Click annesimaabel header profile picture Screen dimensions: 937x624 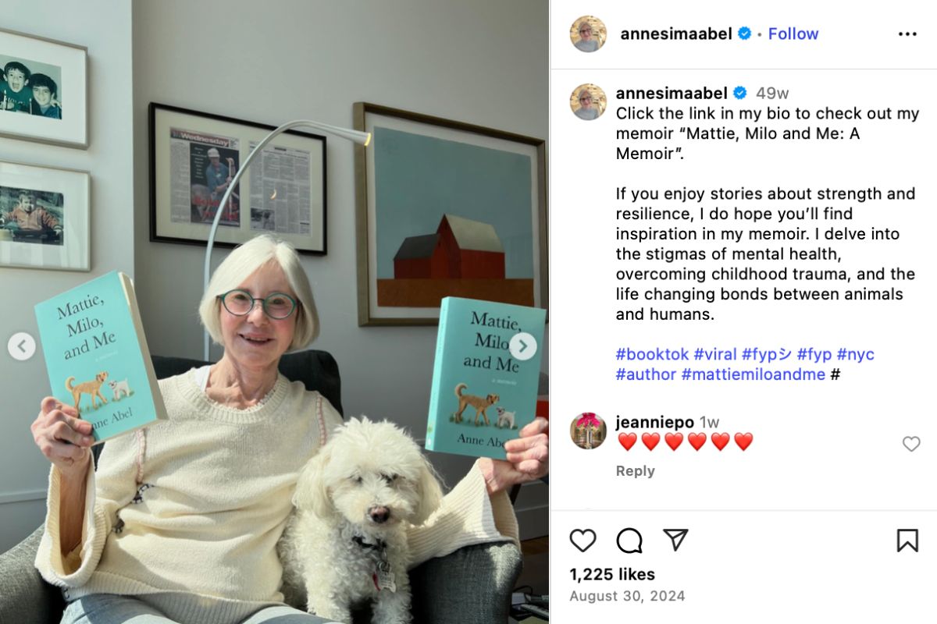tap(588, 34)
